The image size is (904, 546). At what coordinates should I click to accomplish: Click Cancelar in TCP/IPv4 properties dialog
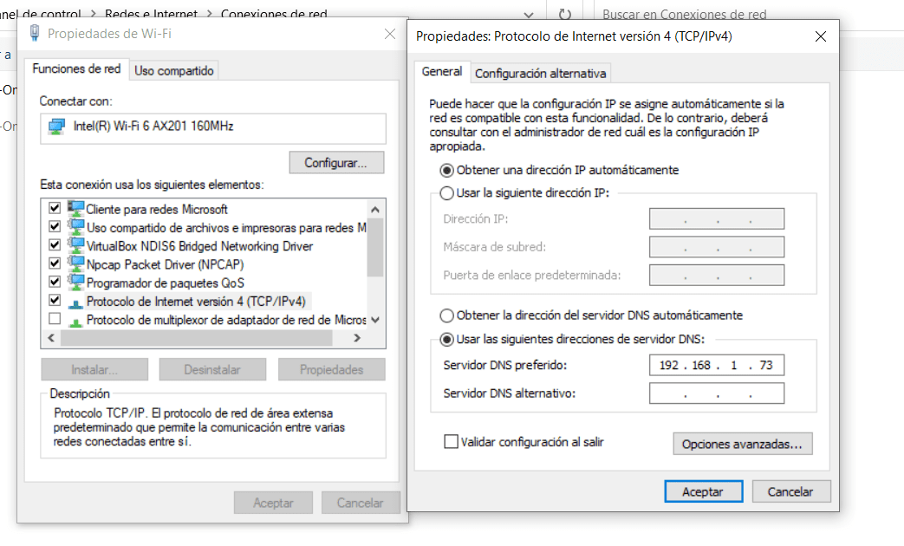coord(791,491)
